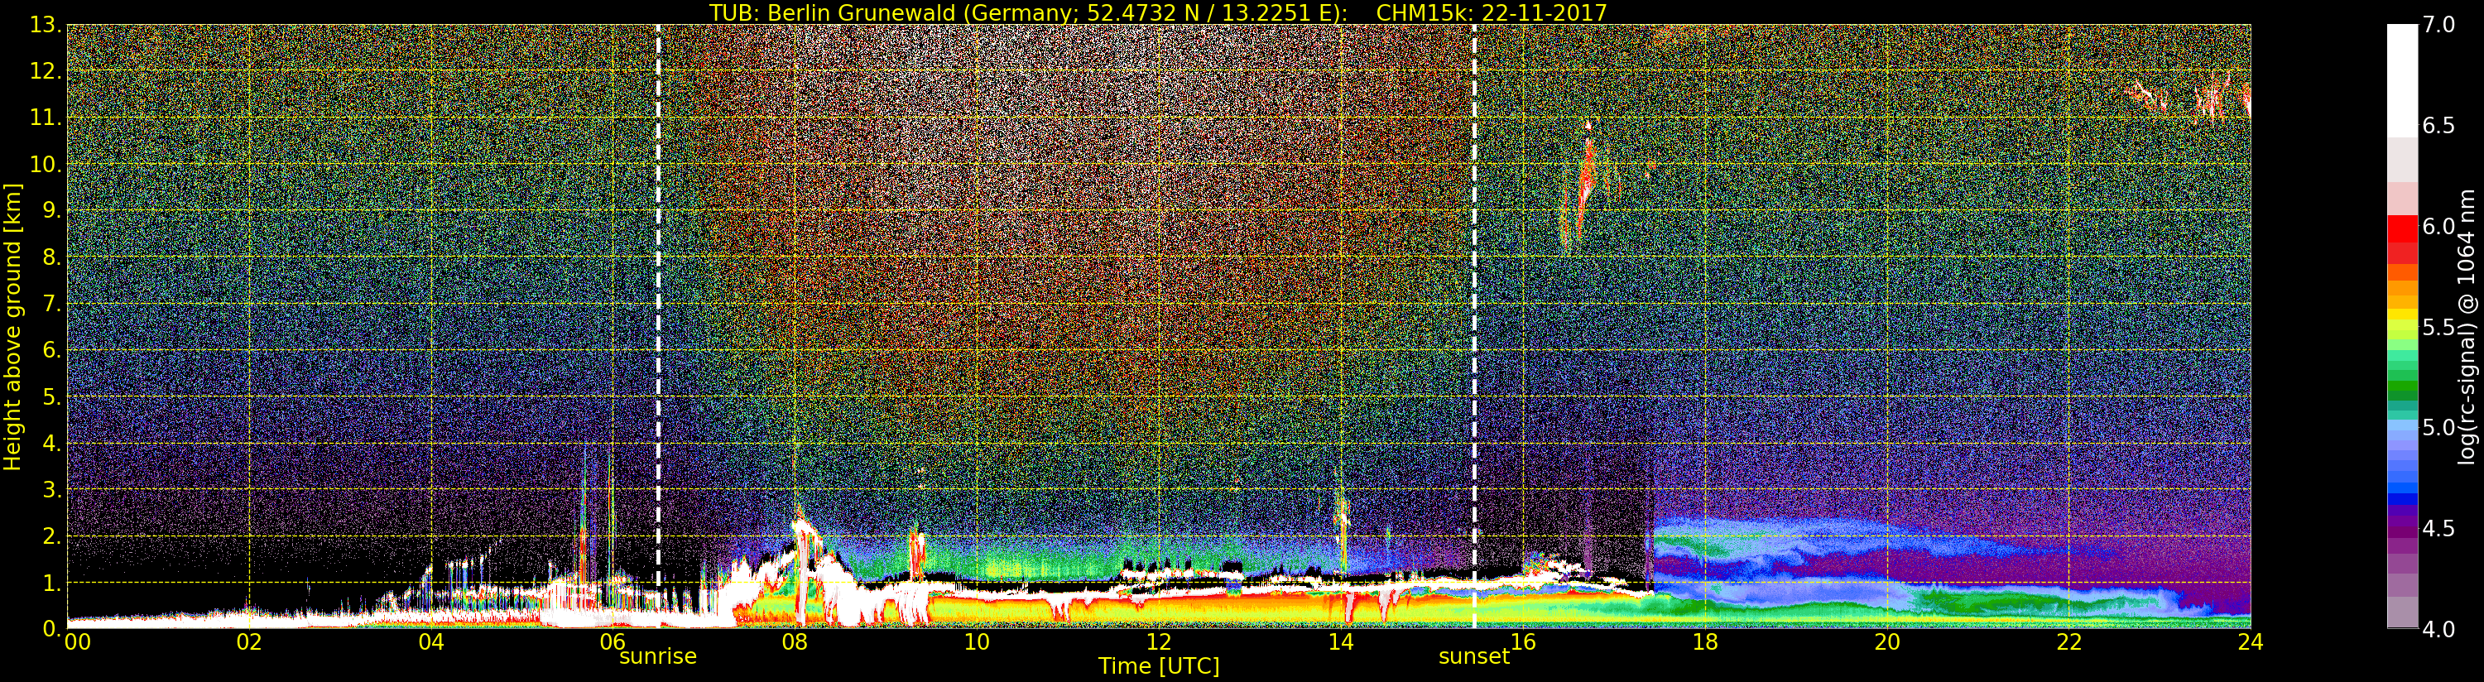
Task: Click the 'log(rc-signal) @ 1064 nm' colorbar label
Action: [x=2467, y=326]
